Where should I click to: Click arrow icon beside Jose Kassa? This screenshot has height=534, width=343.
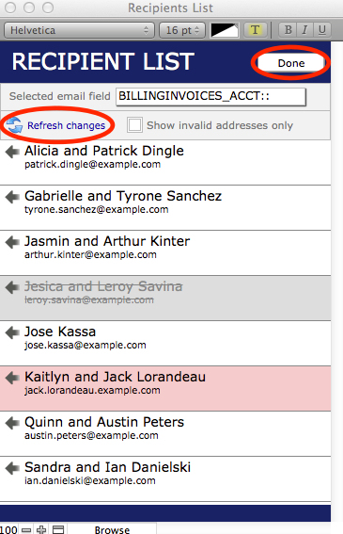(12, 332)
